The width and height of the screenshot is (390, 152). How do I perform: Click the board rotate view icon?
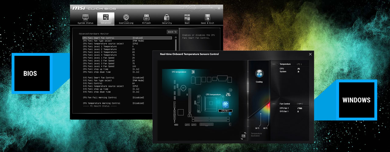[243, 136]
